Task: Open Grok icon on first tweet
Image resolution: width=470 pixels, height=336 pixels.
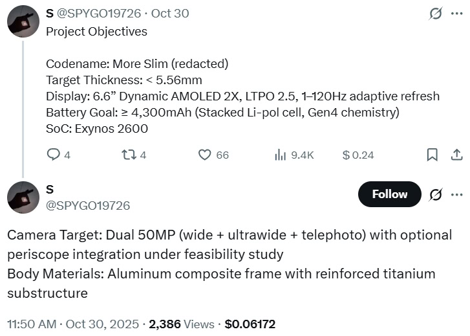Action: (436, 14)
